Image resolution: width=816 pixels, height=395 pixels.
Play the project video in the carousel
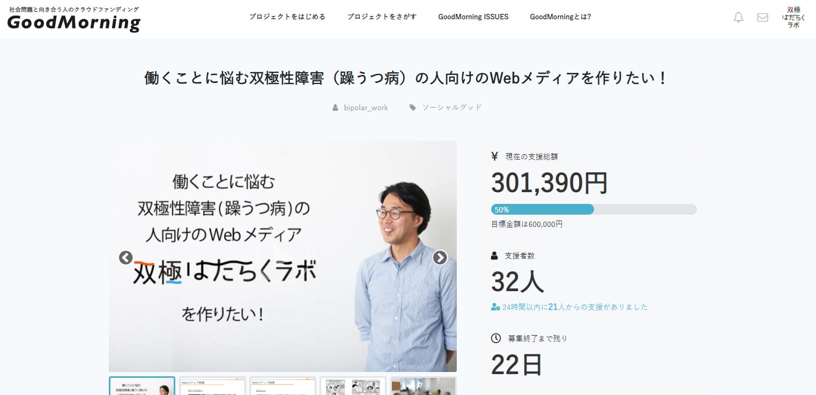coord(283,256)
